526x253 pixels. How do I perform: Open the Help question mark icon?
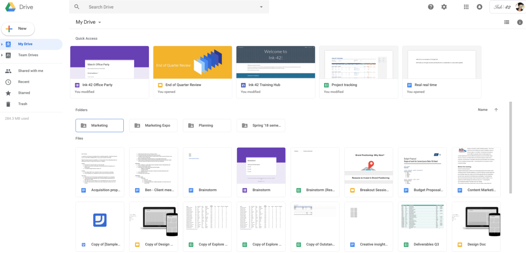click(430, 7)
